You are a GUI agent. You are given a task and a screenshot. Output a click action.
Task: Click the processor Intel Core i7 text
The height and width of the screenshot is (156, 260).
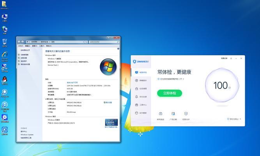[88, 86]
